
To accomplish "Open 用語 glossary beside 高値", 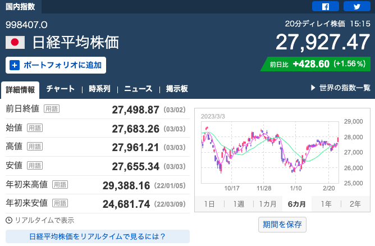I will [35, 147].
